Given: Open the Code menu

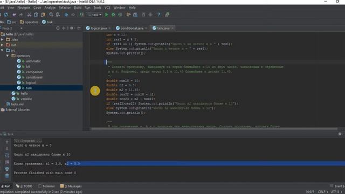Looking at the screenshot, I should pos(37,8).
